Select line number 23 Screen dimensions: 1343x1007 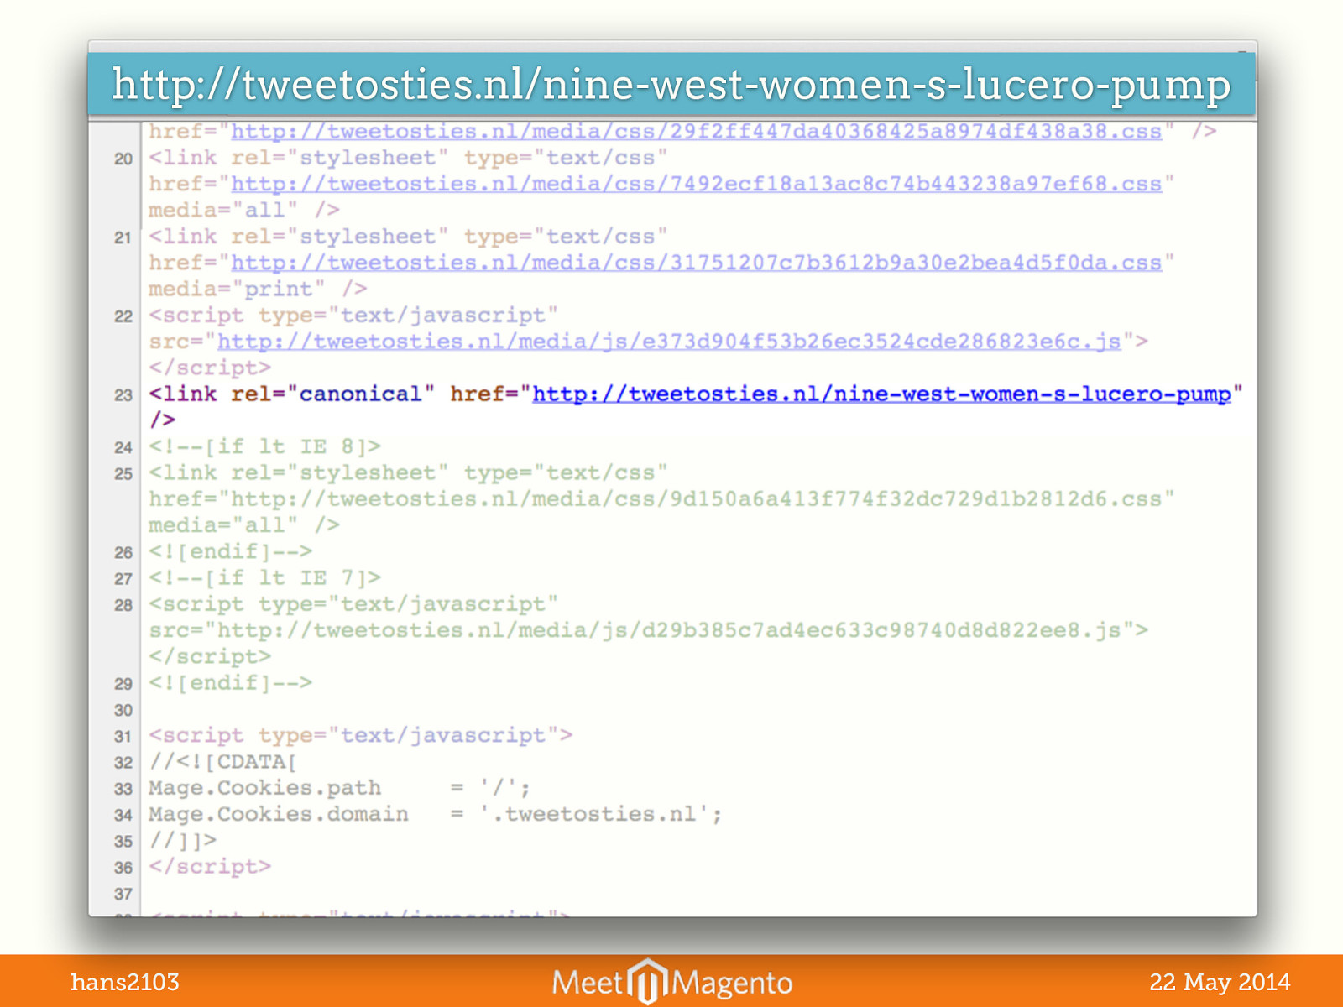tap(123, 395)
